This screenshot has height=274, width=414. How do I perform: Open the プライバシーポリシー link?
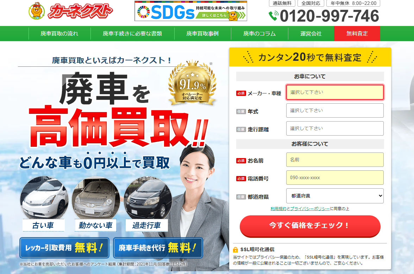click(310, 209)
